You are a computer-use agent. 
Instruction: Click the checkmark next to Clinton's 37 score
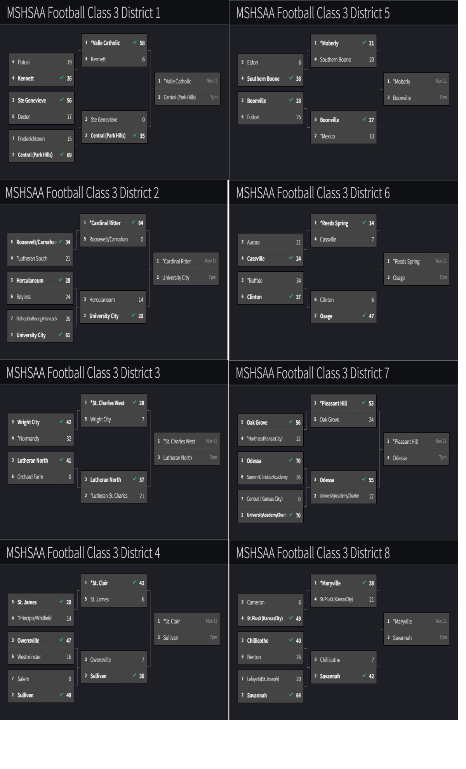(x=291, y=296)
